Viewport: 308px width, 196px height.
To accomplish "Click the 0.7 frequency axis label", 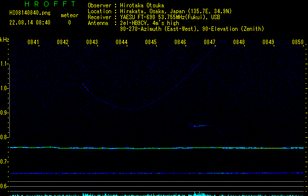I will 4,162.
